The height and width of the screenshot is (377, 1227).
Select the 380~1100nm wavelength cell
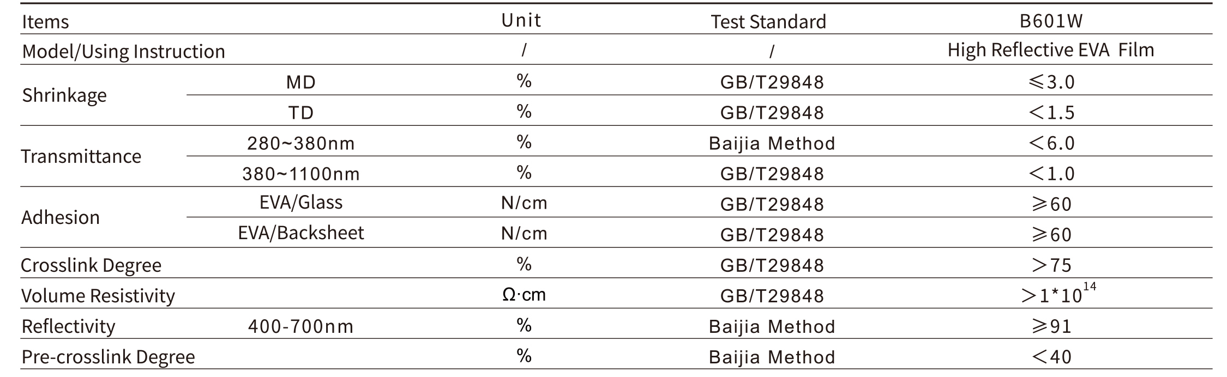click(301, 174)
